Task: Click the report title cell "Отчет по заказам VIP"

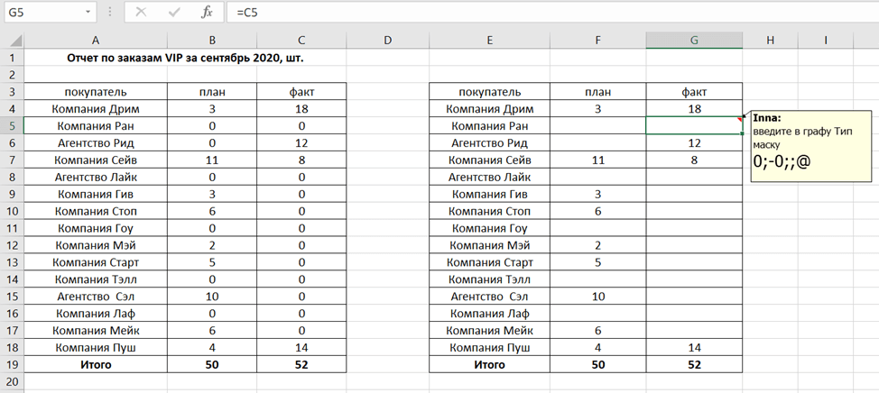Action: click(185, 58)
